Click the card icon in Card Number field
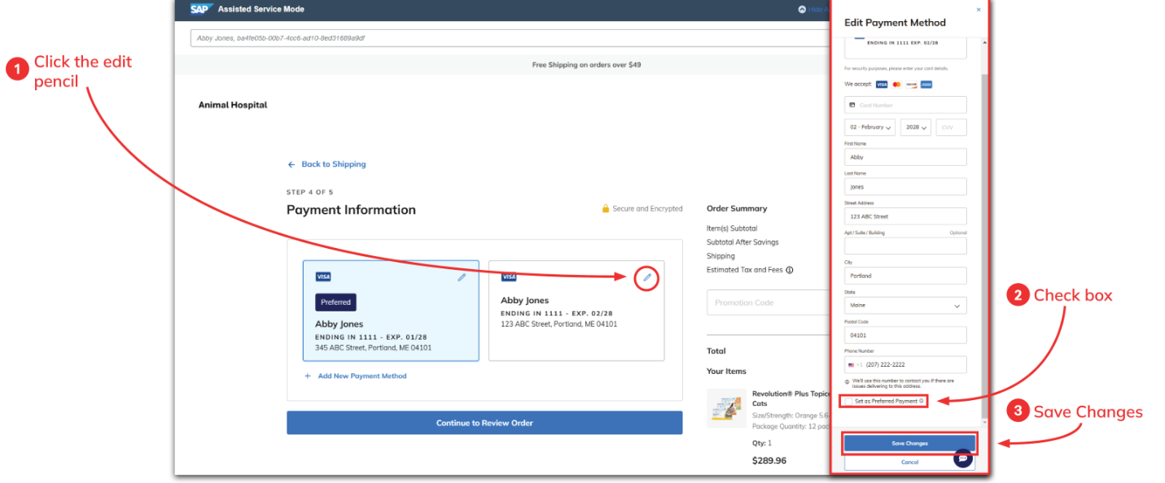This screenshot has height=483, width=1165. click(852, 105)
